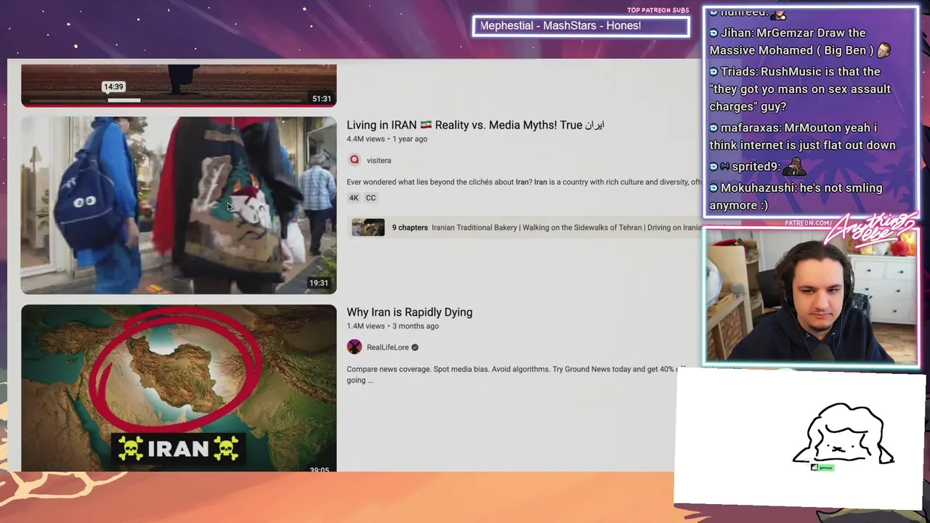Click the emote at end of Jihan's message

884,50
